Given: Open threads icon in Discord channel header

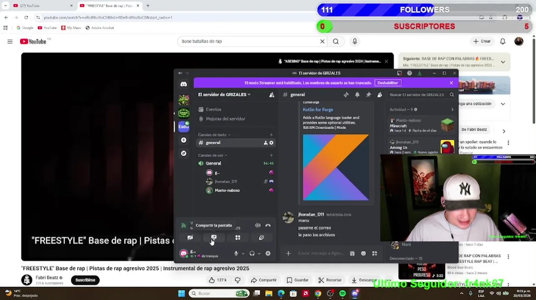Looking at the screenshot, I should tap(346, 95).
